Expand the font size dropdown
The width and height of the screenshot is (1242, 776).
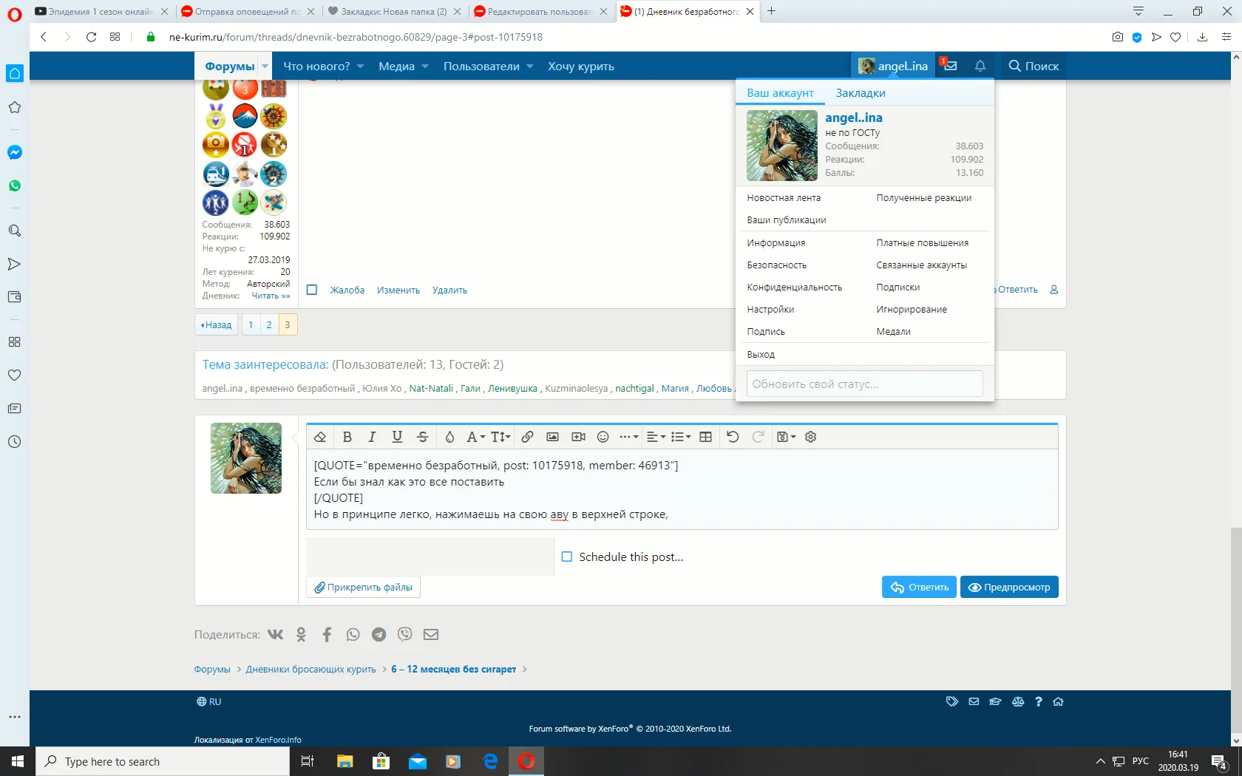[x=500, y=437]
